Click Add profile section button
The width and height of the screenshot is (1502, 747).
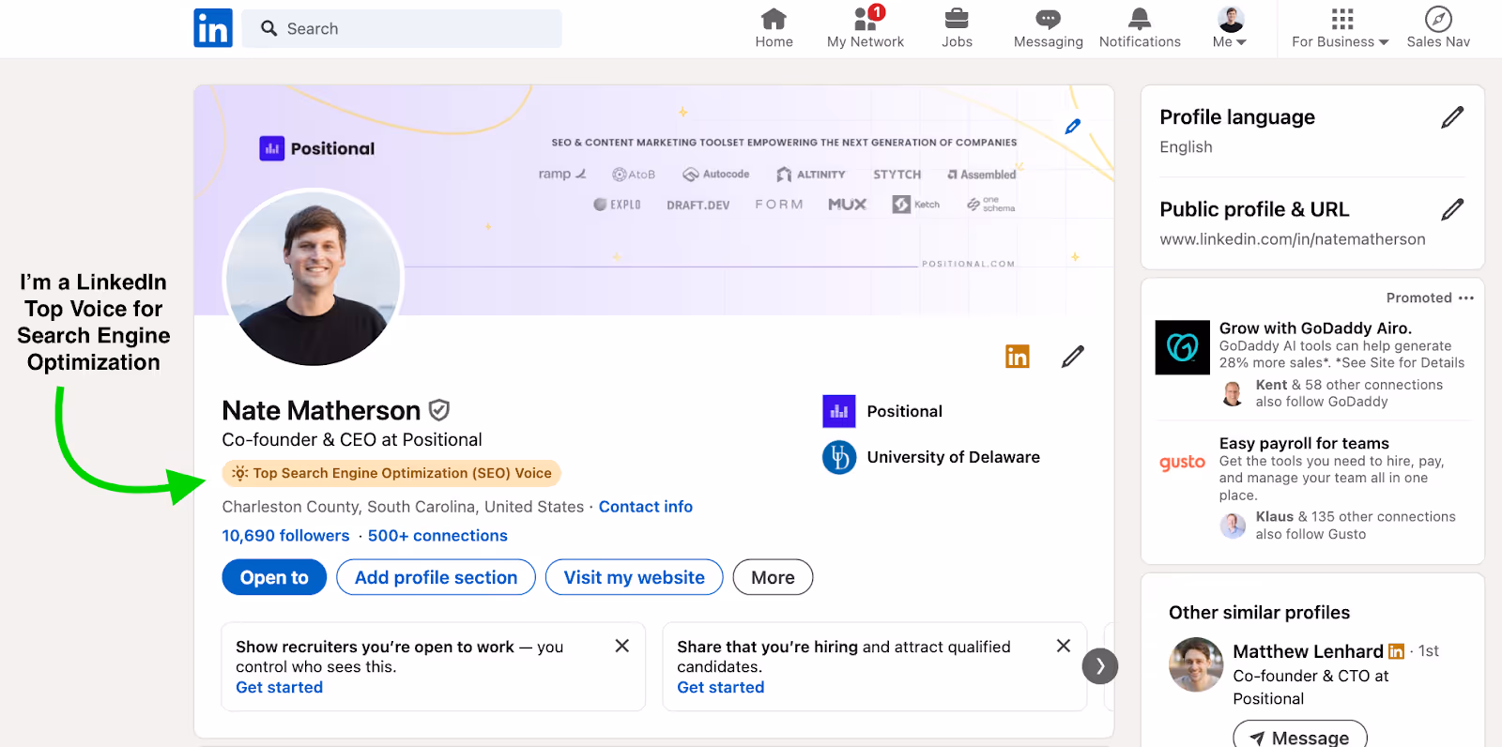tap(436, 577)
